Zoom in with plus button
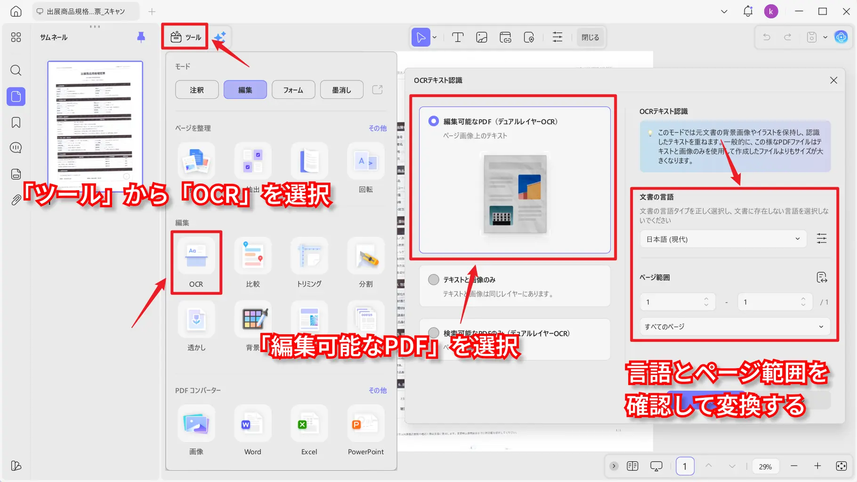This screenshot has width=857, height=482. click(x=817, y=466)
